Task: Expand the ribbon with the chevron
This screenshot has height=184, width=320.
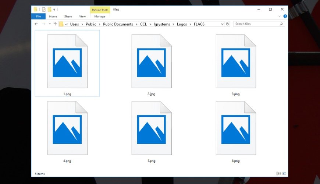Action: click(x=280, y=16)
